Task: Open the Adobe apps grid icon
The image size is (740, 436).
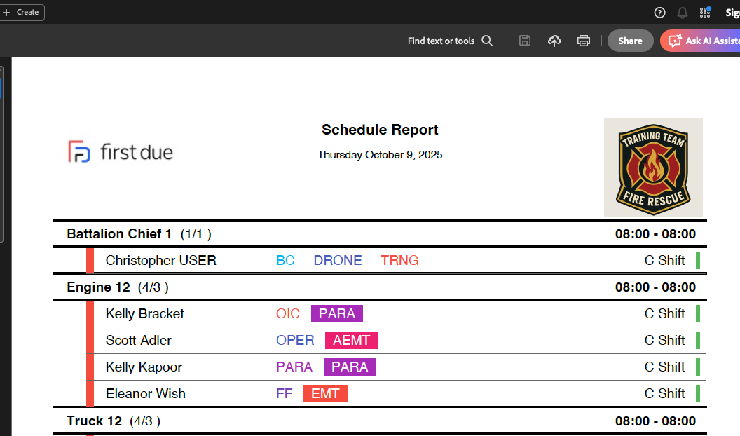Action: tap(705, 13)
